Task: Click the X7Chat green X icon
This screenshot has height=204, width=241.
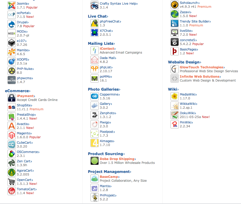Action: click(x=95, y=33)
